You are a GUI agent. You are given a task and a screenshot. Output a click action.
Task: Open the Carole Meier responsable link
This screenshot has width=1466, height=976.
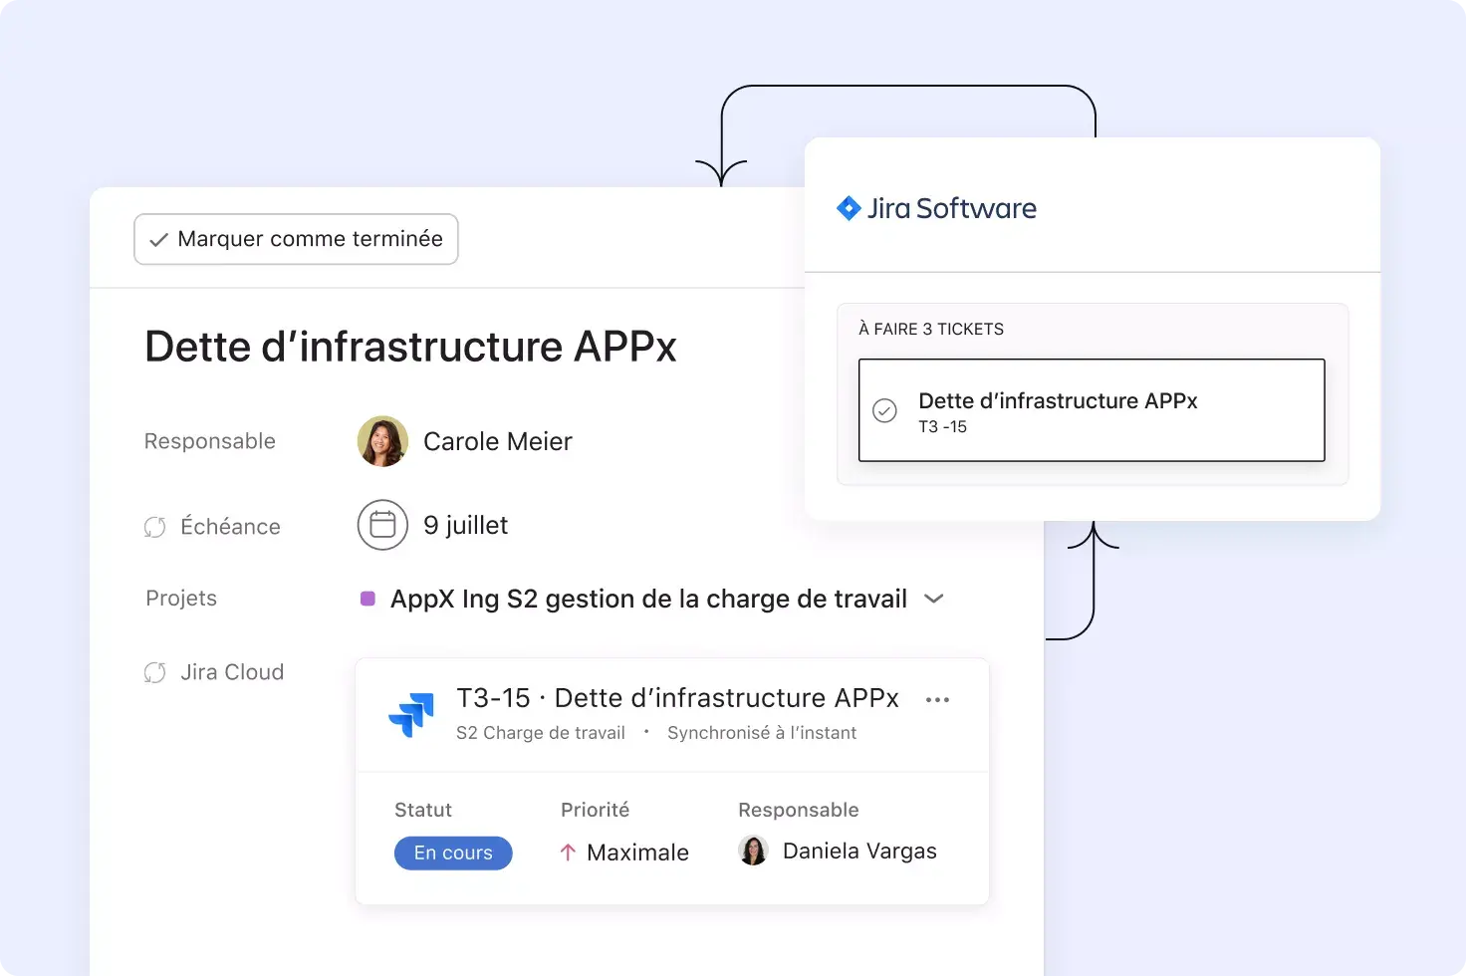pos(498,441)
